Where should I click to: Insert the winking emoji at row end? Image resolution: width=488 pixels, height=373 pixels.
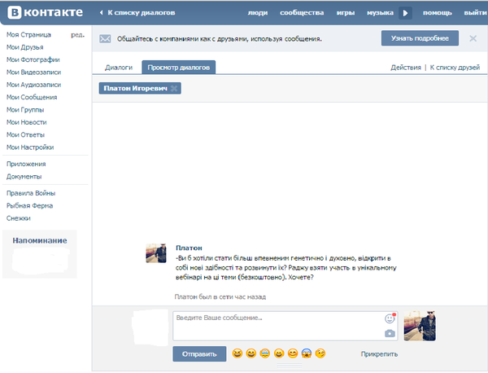click(321, 353)
